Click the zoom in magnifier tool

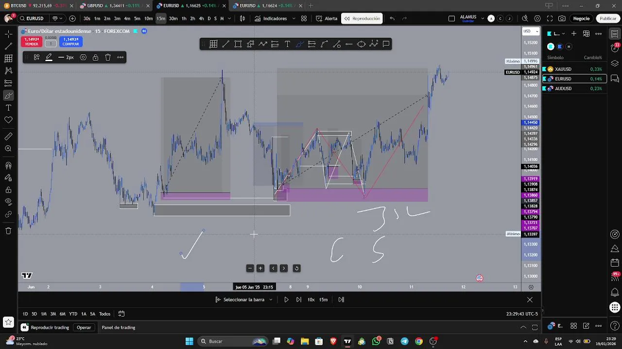(8, 149)
